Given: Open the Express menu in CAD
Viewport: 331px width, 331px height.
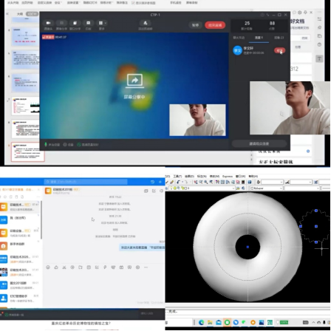Looking at the screenshot, I should (x=228, y=177).
